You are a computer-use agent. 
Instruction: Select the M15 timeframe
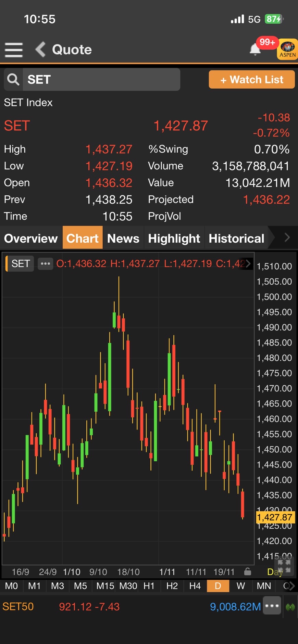[x=105, y=586]
